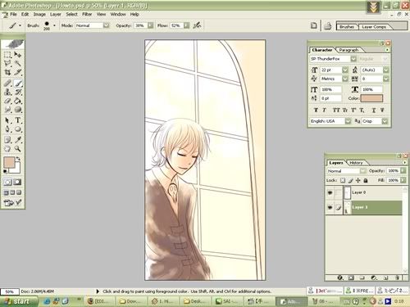This screenshot has width=410, height=307.
Task: Open the Layer Comps tab
Action: (374, 27)
